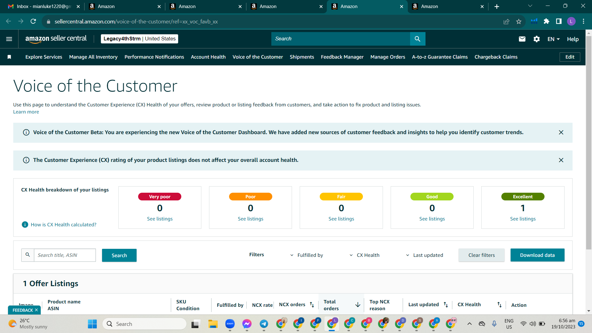Dismiss the CX rating account health banner
The width and height of the screenshot is (592, 333).
(x=561, y=160)
